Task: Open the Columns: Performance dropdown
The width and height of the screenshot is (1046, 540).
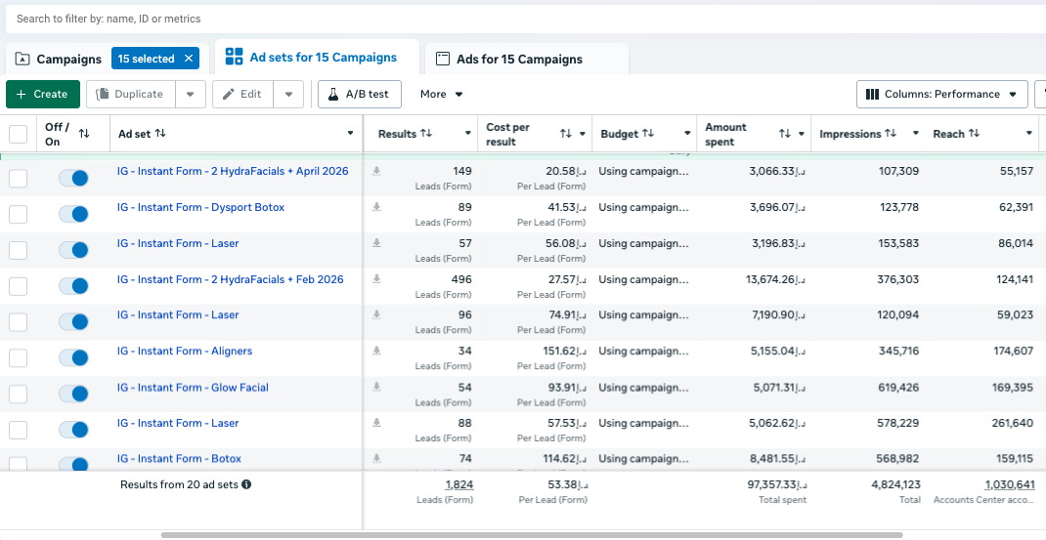Action: tap(941, 94)
